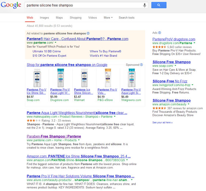The width and height of the screenshot is (206, 191).
Task: Open Pantene Pro-V Aqua Light product priced $6.49
Action: point(131,91)
